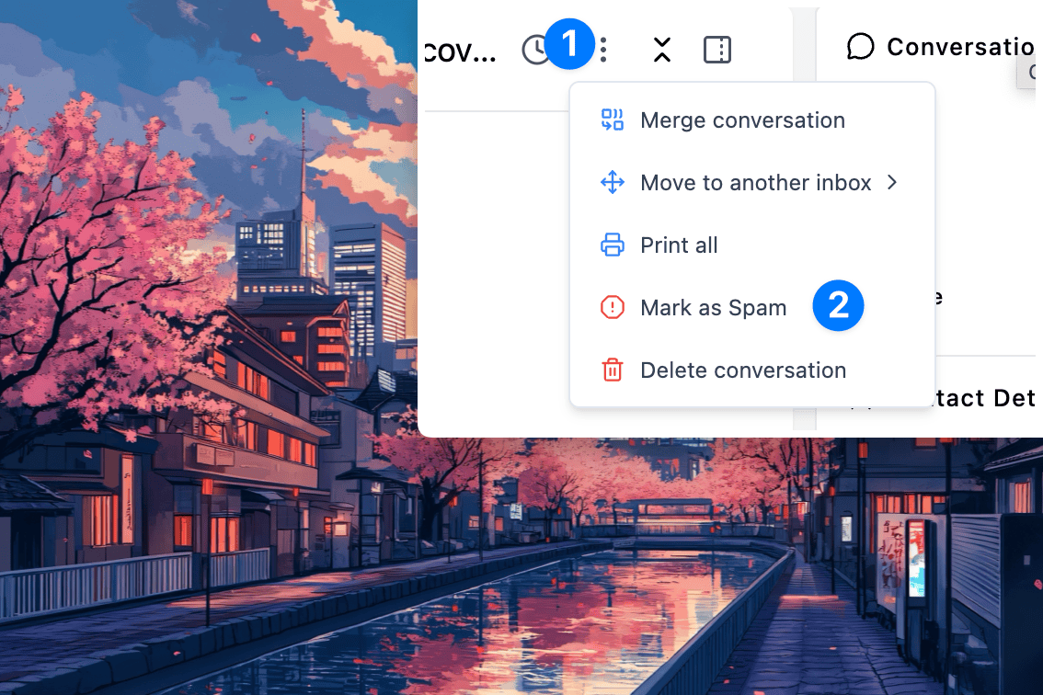
Task: Collapse the conversation using the collapse arrows icon
Action: [x=661, y=51]
